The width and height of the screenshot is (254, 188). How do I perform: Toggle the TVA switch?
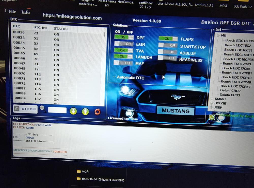coord(123,50)
